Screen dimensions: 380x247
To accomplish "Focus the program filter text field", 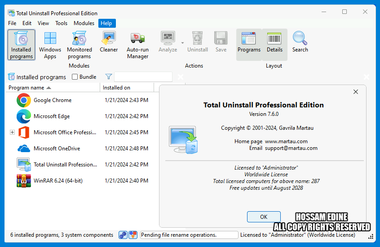I will (143, 77).
